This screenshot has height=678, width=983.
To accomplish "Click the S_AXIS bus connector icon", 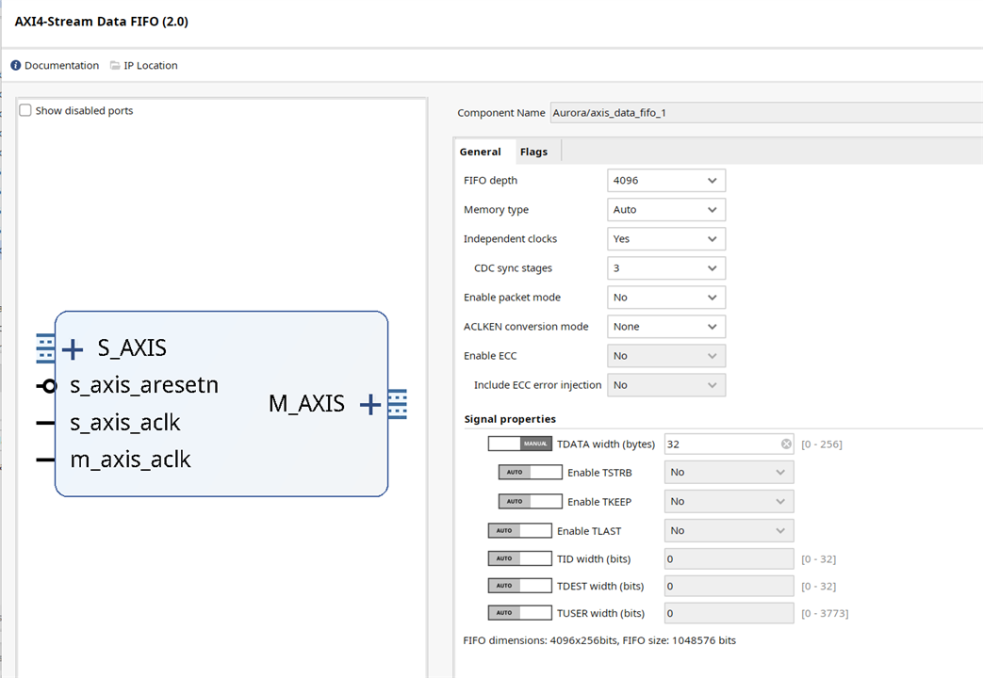I will [45, 349].
